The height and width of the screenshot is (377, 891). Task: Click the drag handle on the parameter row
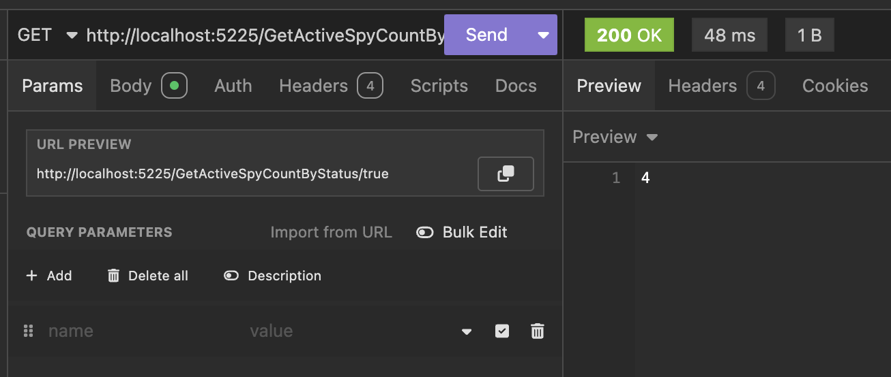[x=29, y=331]
